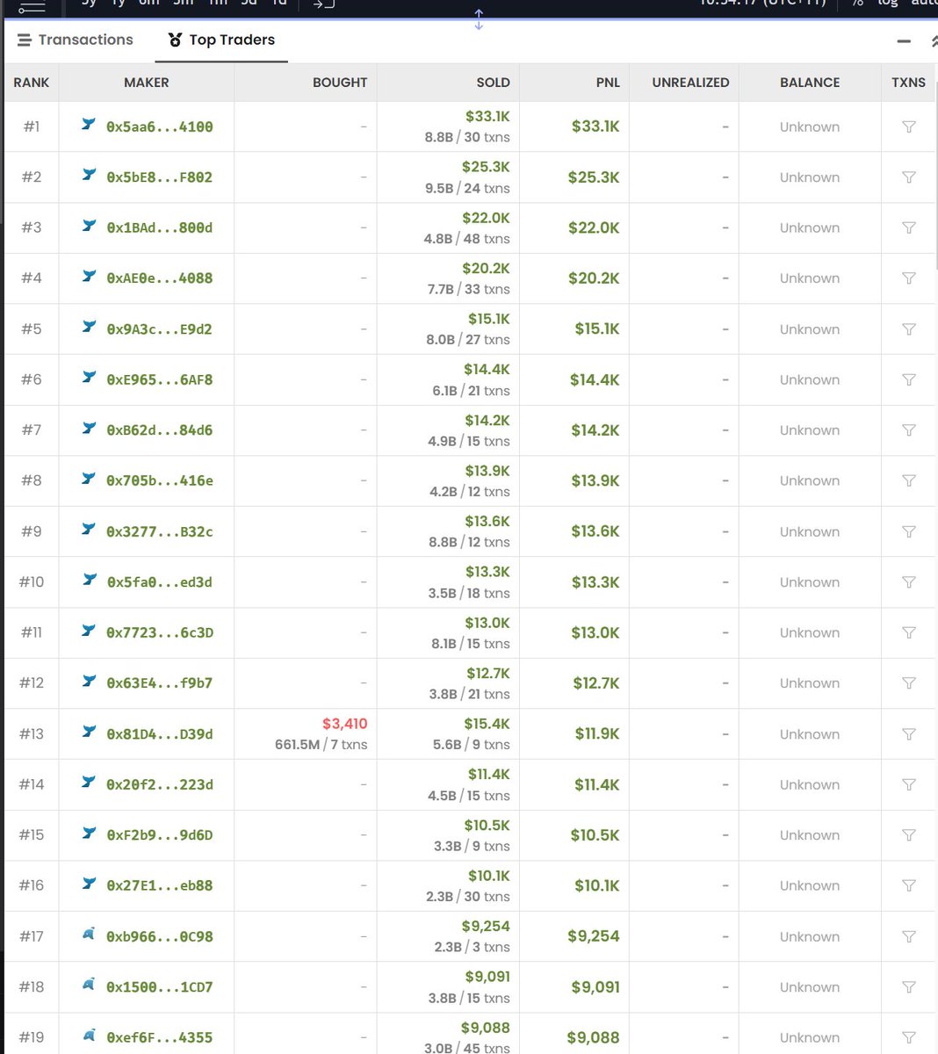This screenshot has height=1054, width=938.
Task: Select the Top Traders tab
Action: (x=221, y=40)
